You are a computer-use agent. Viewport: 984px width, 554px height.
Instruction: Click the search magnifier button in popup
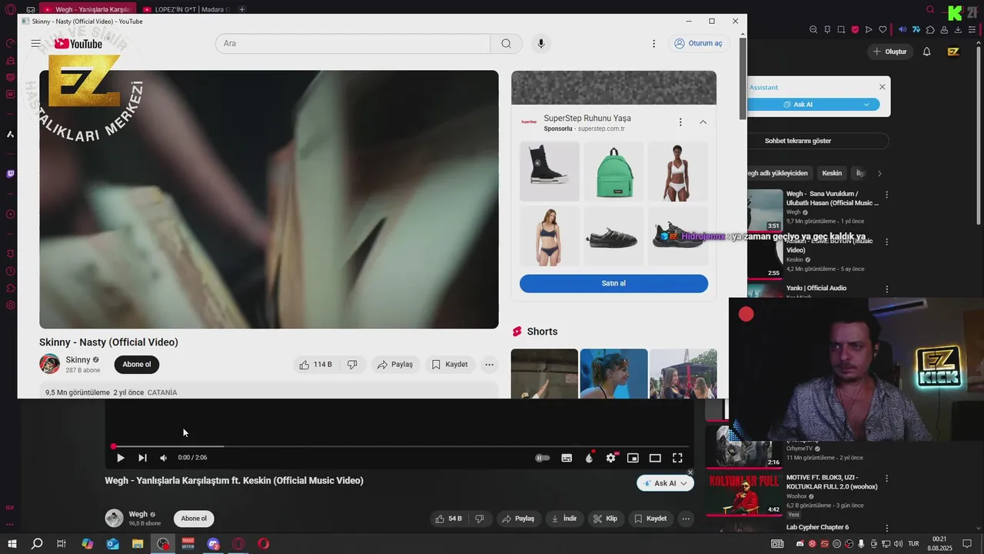click(x=506, y=43)
